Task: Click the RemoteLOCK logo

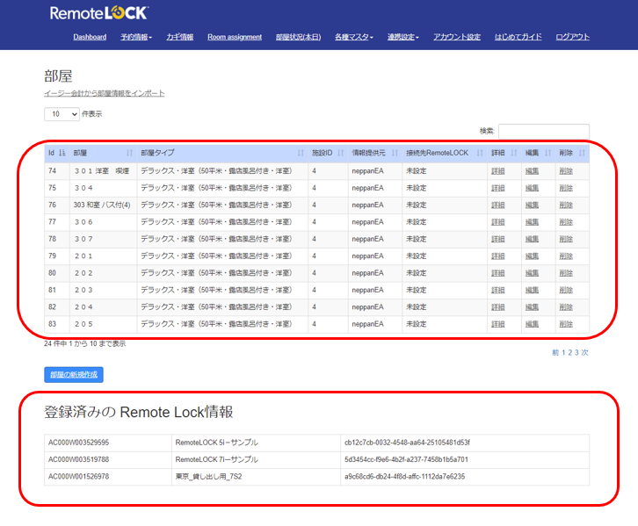Action: coord(99,12)
